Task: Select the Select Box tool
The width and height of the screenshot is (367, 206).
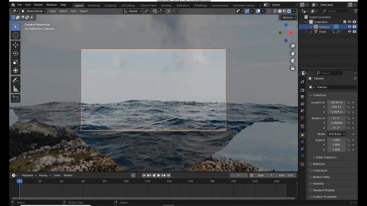Action: coord(15,27)
